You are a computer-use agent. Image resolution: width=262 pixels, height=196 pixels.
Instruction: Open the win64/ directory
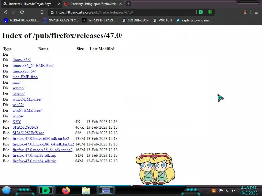pyautogui.click(x=18, y=116)
